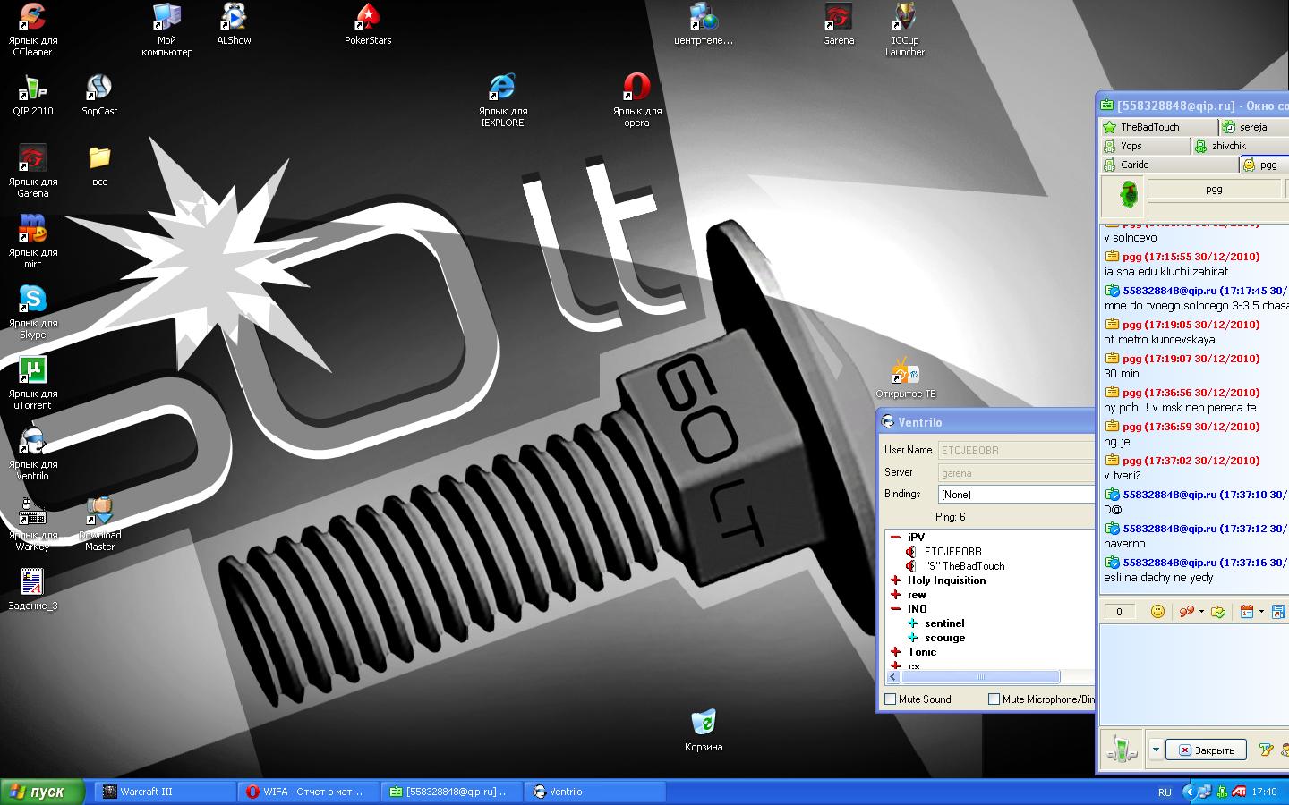This screenshot has width=1289, height=805.
Task: Switch to sereja chat tab
Action: 1254,127
